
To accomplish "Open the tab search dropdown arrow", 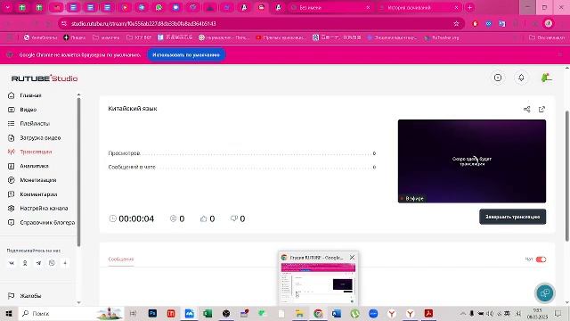I will click(8, 7).
